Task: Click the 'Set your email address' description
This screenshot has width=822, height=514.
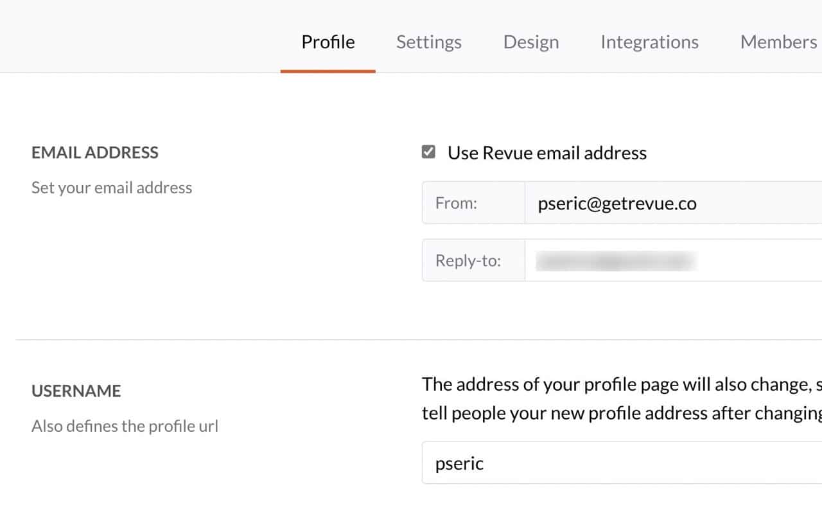Action: coord(112,188)
